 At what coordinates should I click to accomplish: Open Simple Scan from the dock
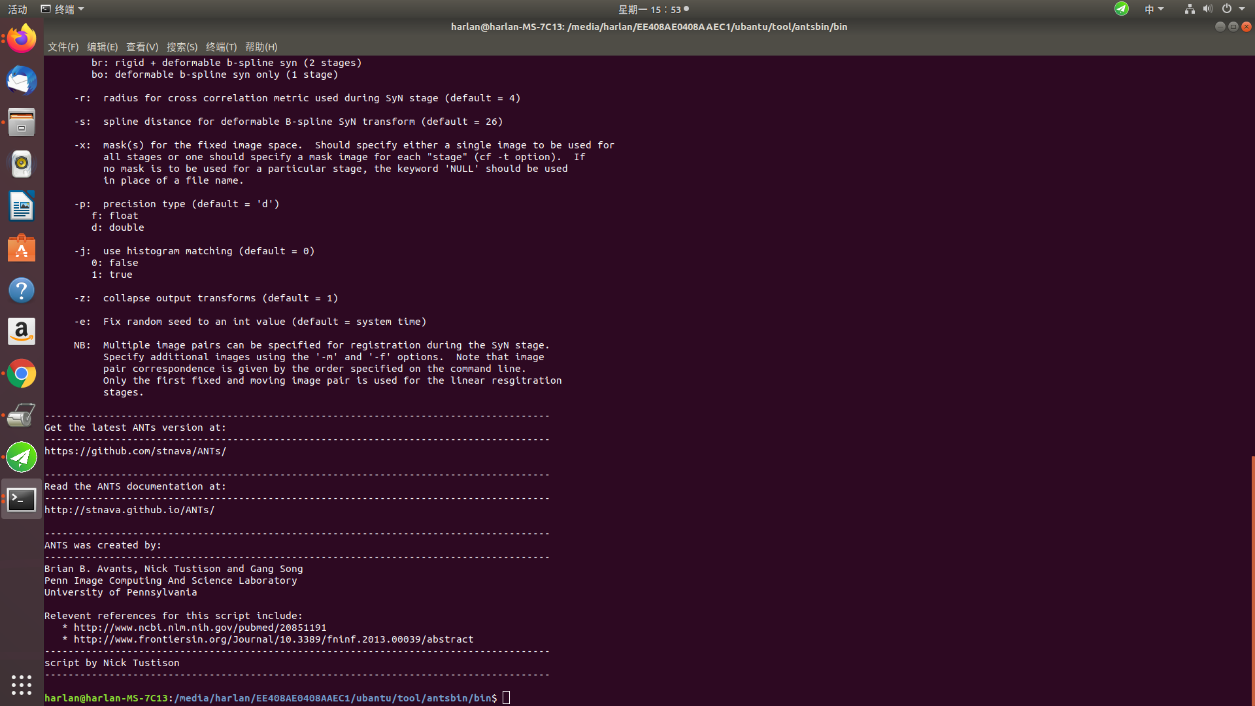point(22,415)
